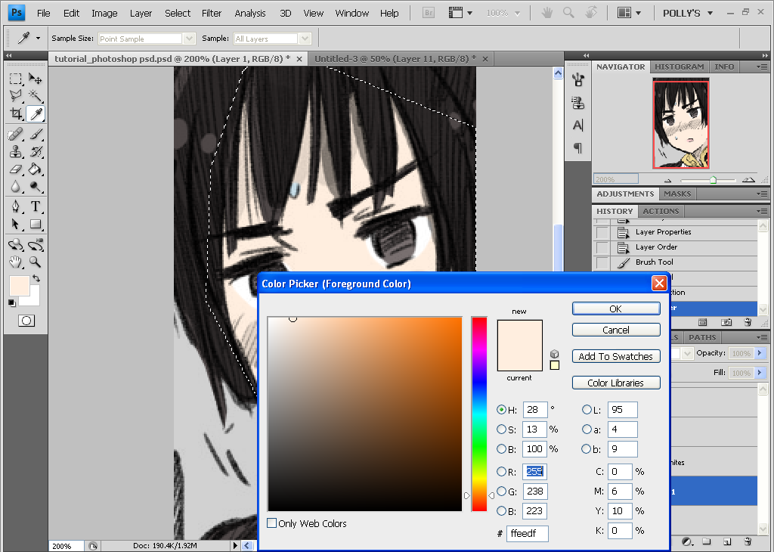Open the Window menu
The height and width of the screenshot is (552, 774).
point(352,14)
